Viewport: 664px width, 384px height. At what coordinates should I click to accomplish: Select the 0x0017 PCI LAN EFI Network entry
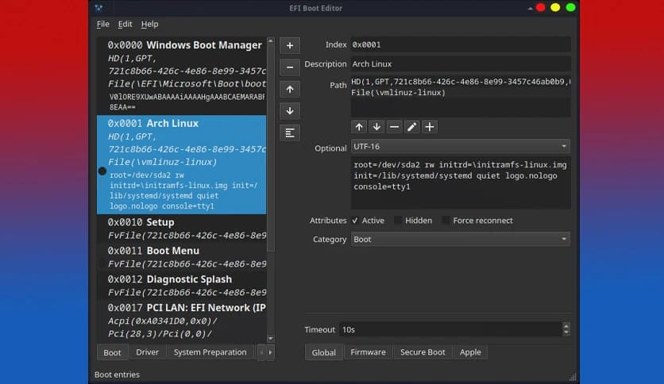point(182,321)
